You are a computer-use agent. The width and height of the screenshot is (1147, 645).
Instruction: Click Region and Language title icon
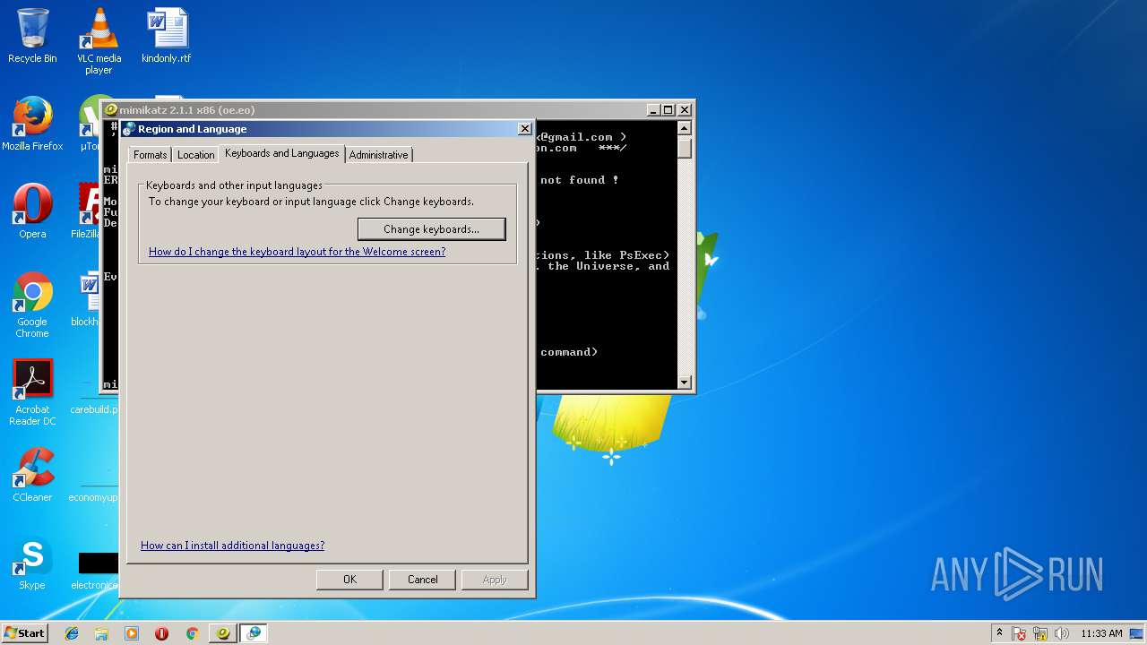pos(130,129)
